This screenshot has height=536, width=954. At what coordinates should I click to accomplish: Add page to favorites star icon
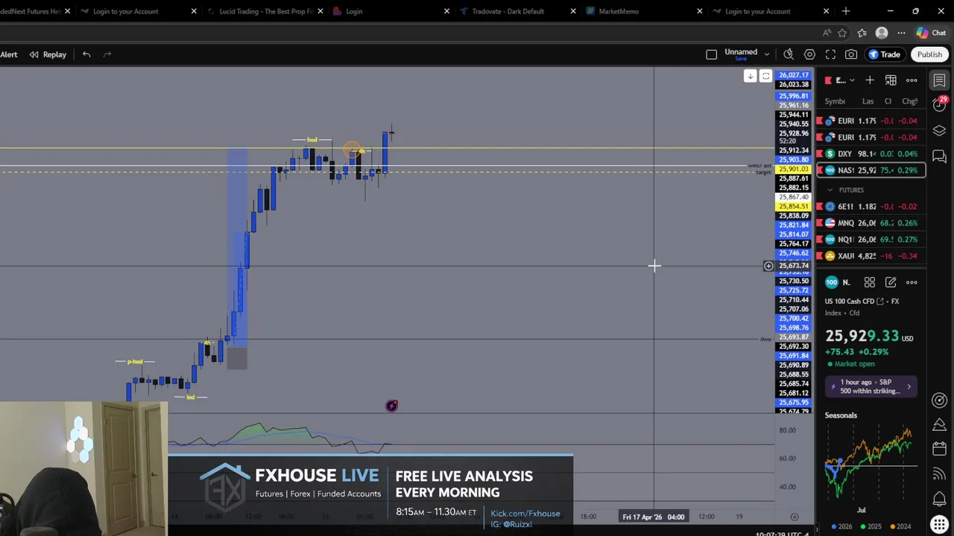point(842,33)
